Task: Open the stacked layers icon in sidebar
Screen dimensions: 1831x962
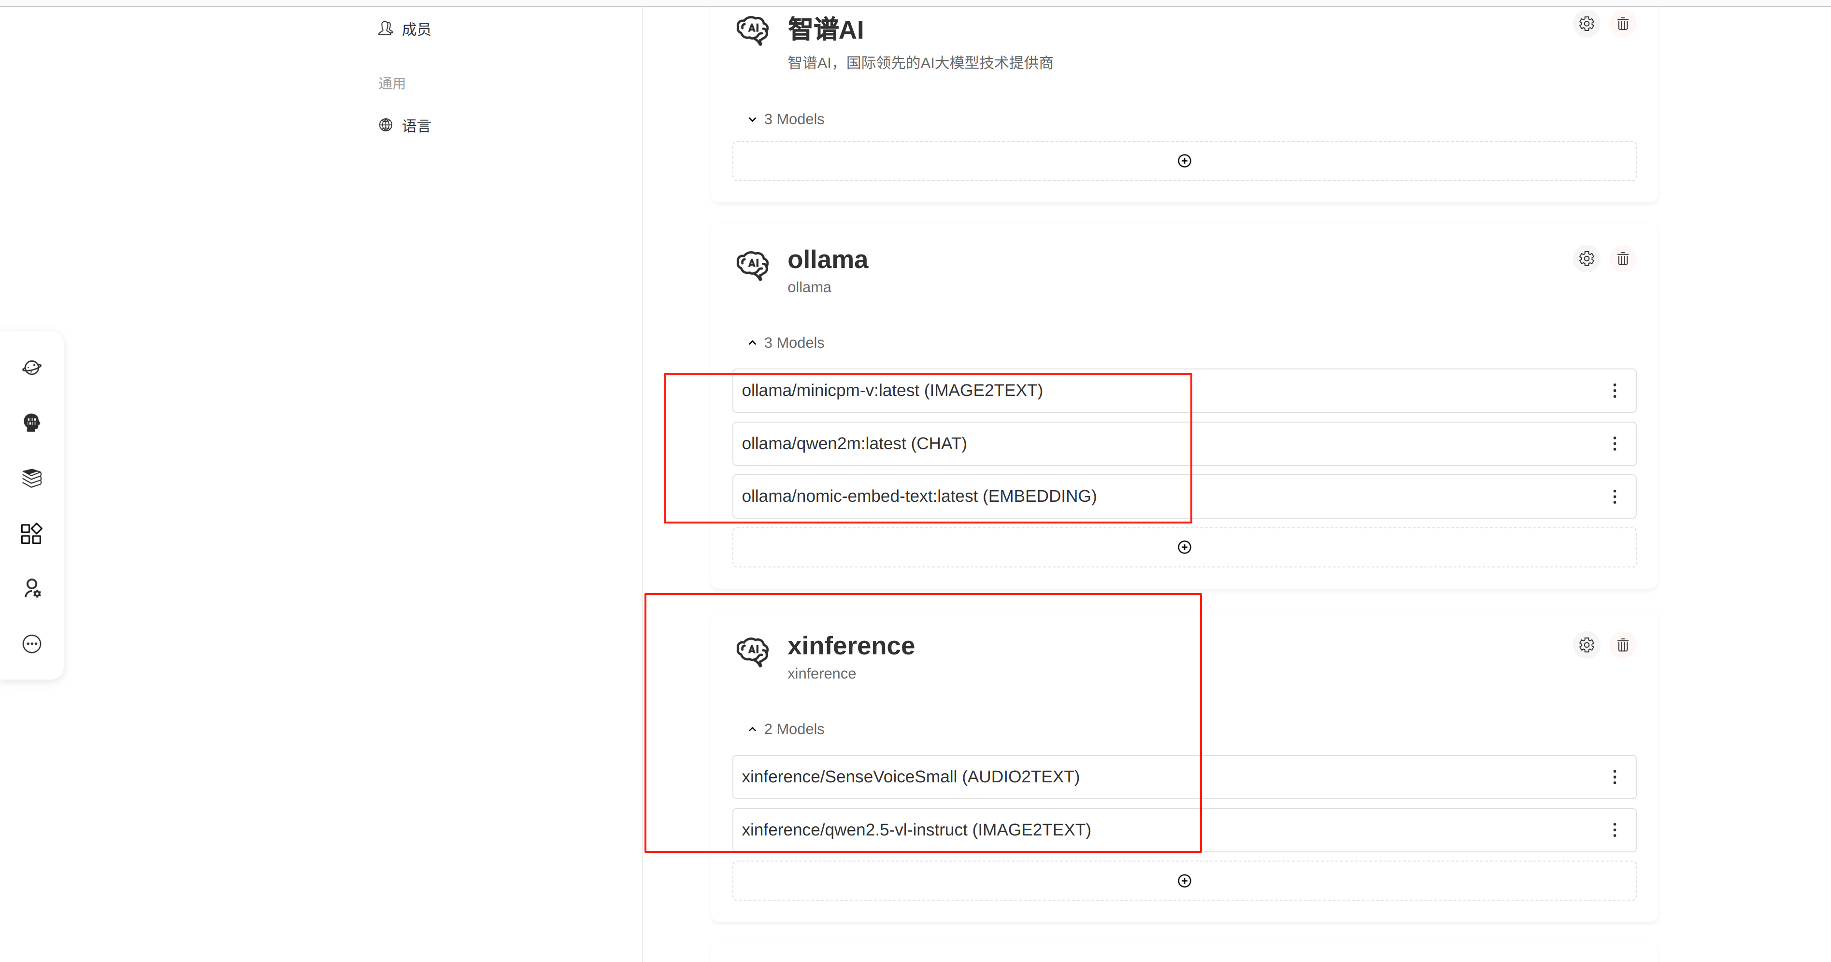Action: pyautogui.click(x=31, y=478)
